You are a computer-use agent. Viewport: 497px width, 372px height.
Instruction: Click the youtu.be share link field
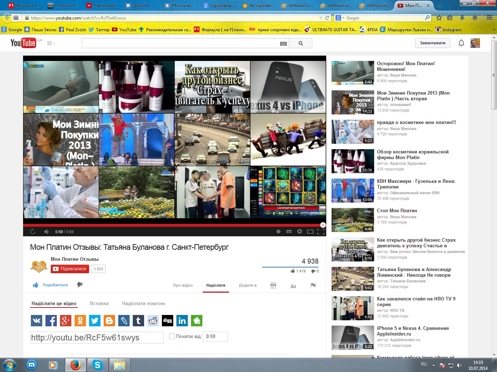[97, 338]
